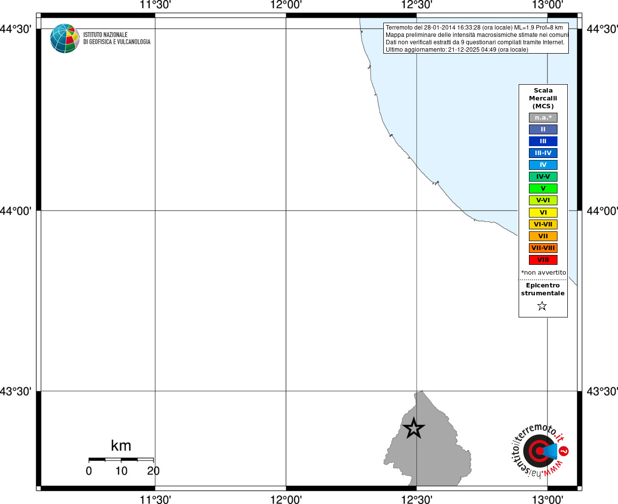Click the km scale bar
Image resolution: width=618 pixels, height=504 pixels.
121,460
